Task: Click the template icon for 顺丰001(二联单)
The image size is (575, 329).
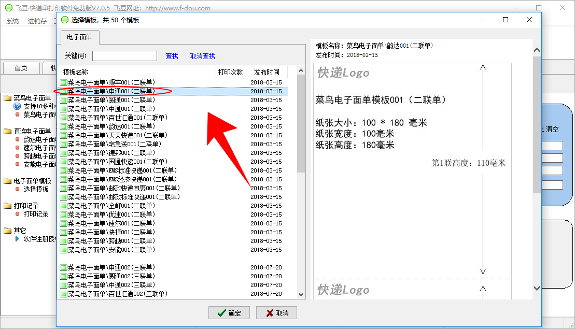Action: (63, 82)
